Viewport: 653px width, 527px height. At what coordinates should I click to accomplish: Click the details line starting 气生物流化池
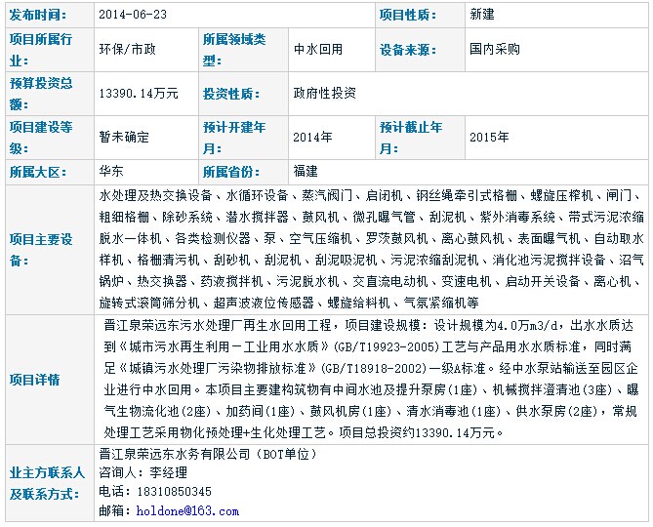(x=371, y=412)
